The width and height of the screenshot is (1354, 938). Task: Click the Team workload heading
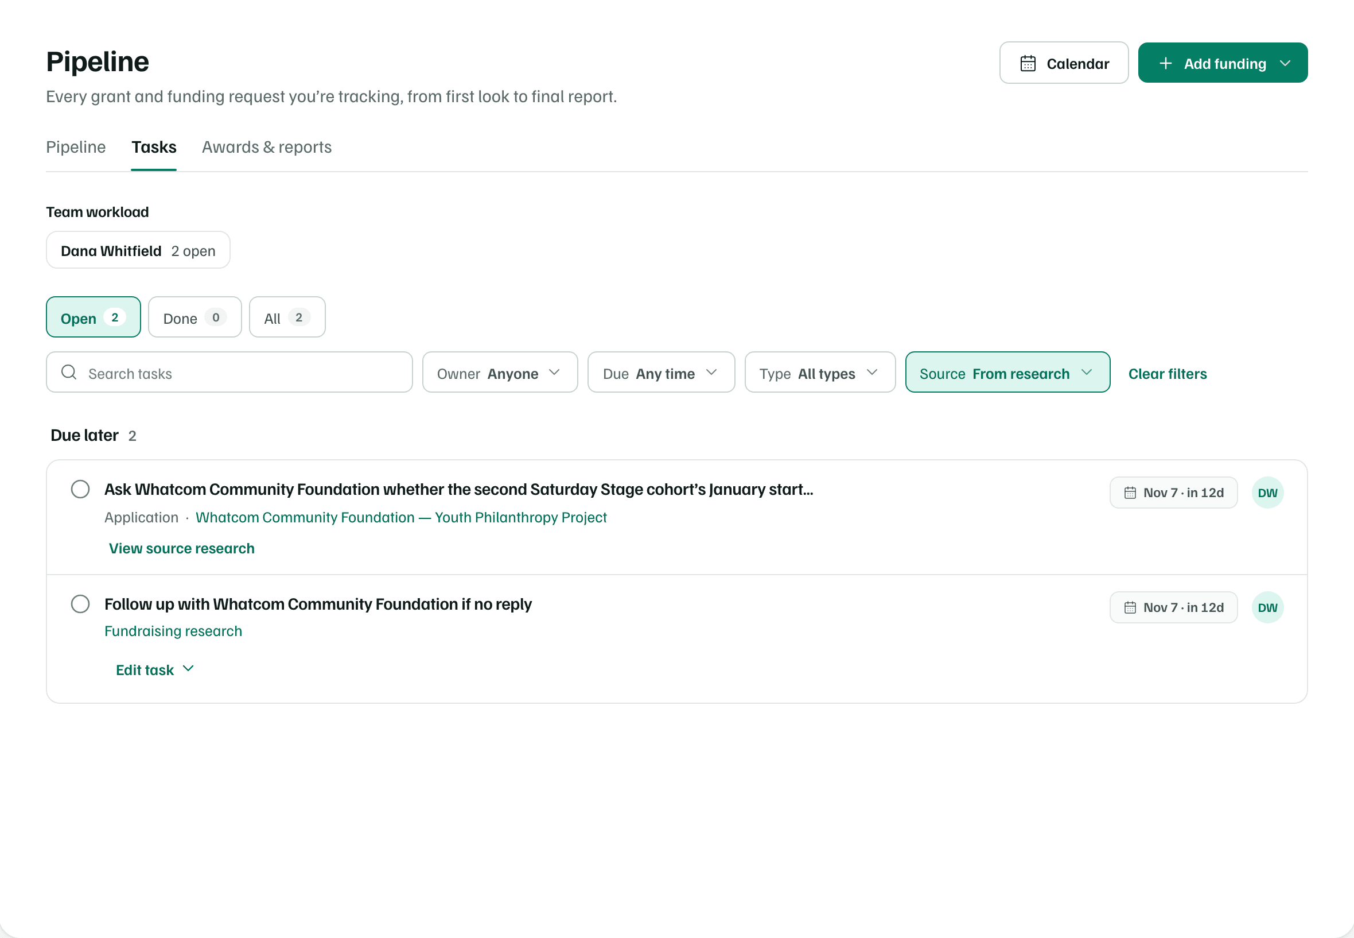[x=98, y=212]
